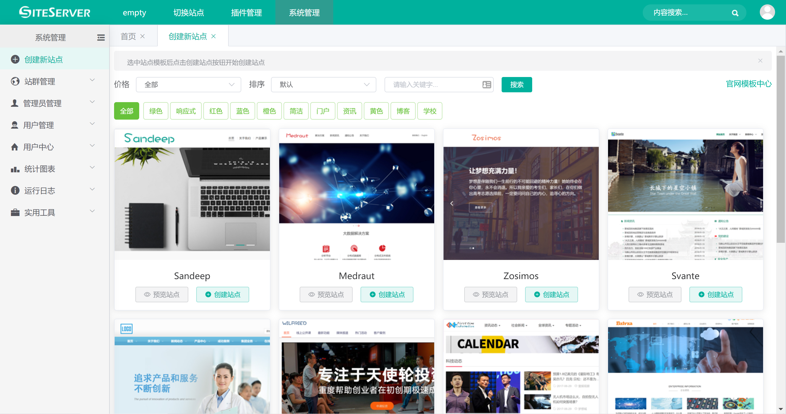
Task: Enable the 学校 template category filter
Action: [x=430, y=111]
